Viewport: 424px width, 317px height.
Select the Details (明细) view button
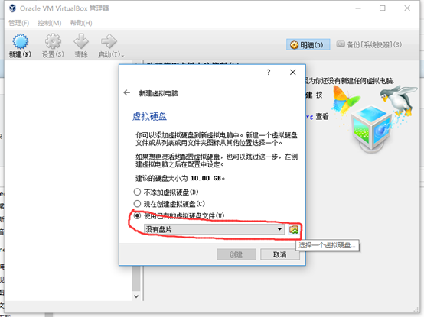click(308, 45)
